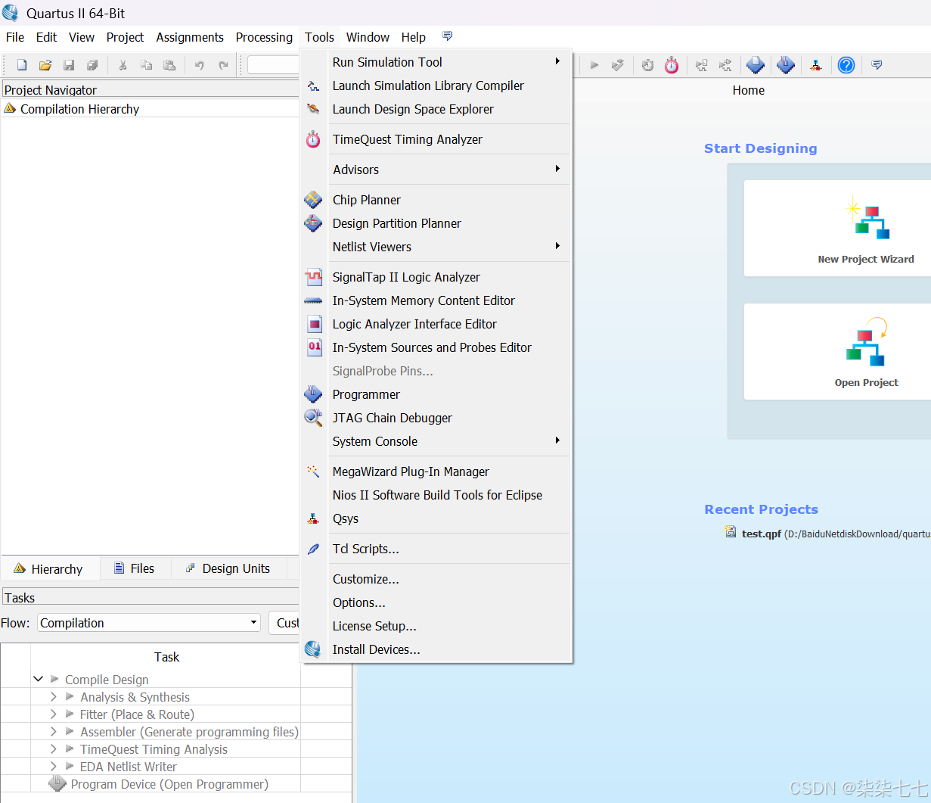The image size is (931, 803).
Task: Open the Project menu
Action: [x=125, y=37]
